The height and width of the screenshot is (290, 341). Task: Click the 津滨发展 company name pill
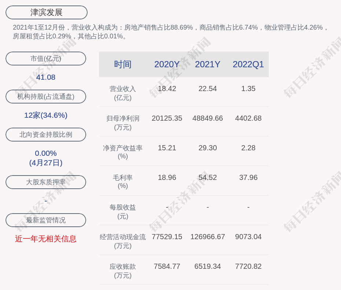click(x=47, y=12)
